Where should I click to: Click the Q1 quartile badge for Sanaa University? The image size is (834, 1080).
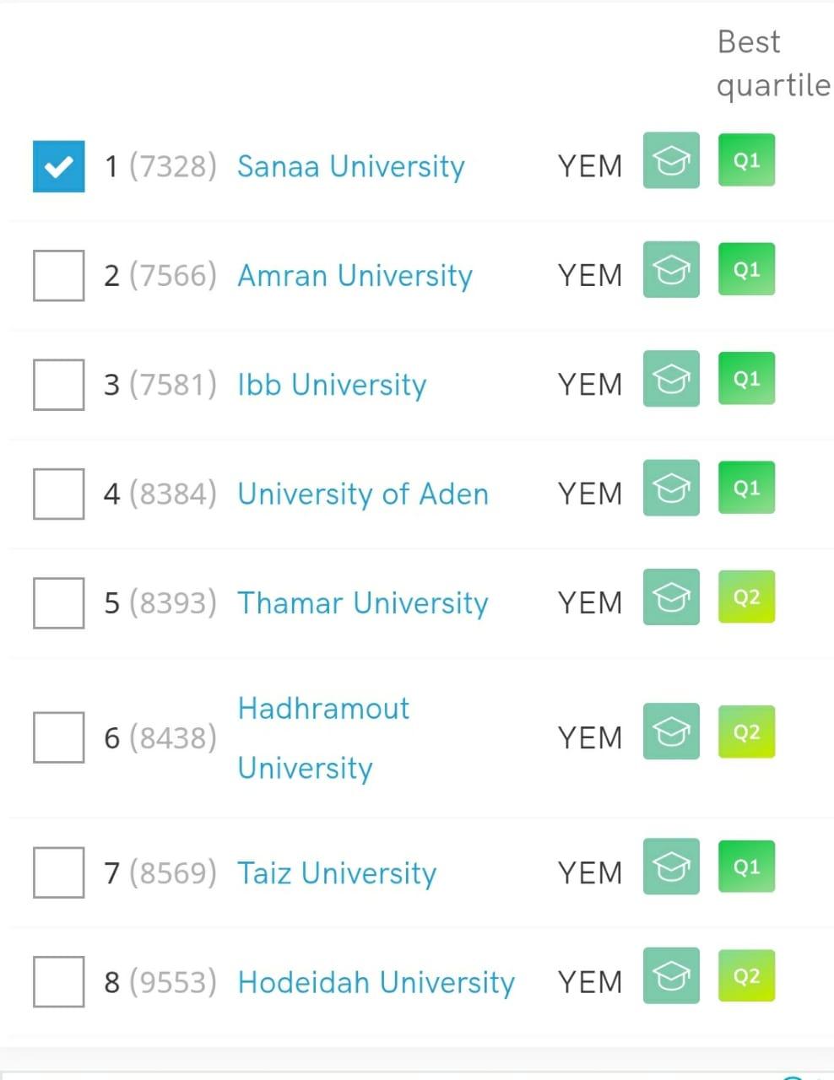pos(746,160)
